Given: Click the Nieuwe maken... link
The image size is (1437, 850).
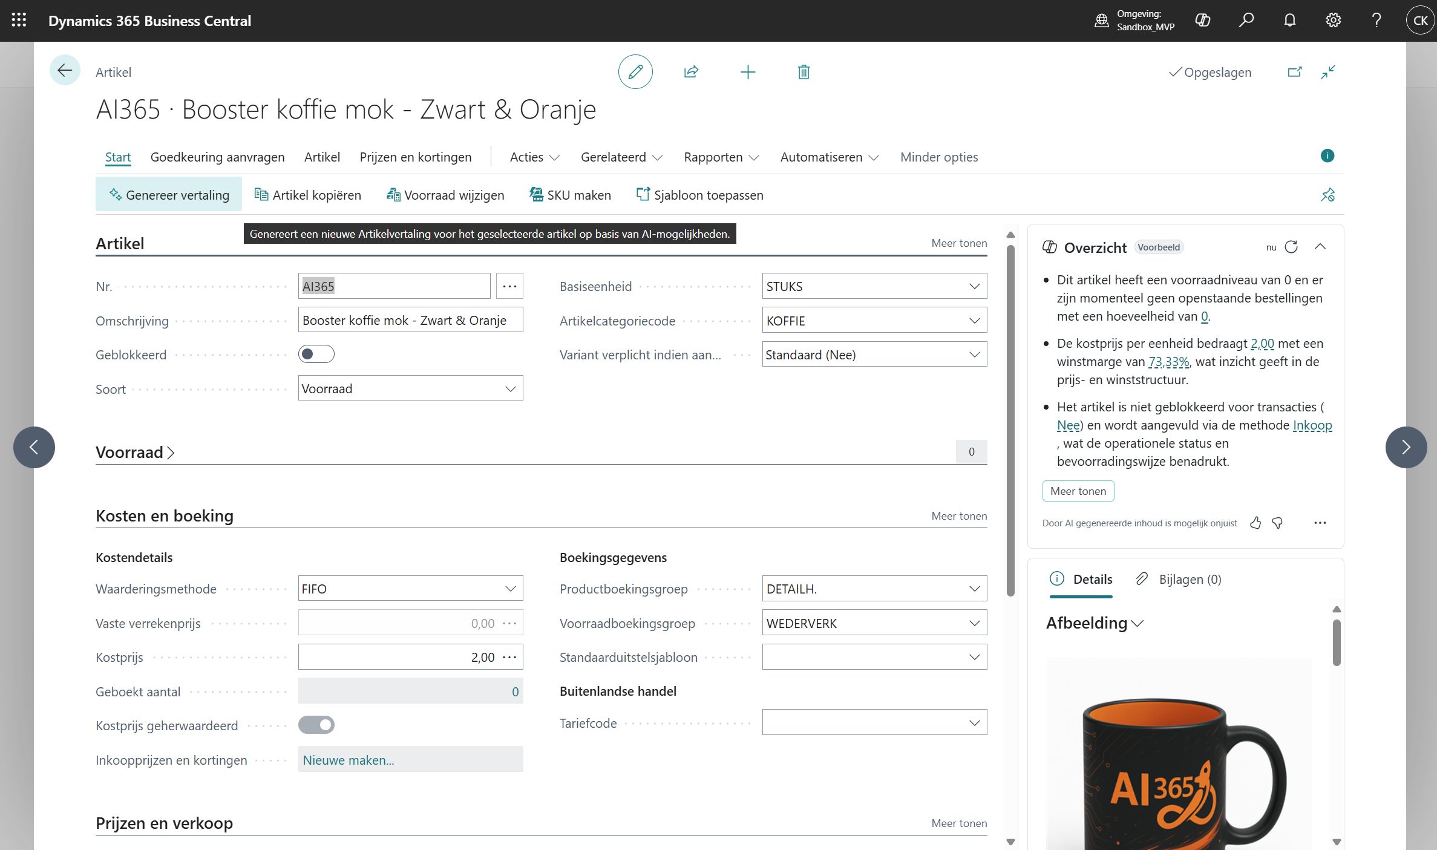Looking at the screenshot, I should coord(348,760).
